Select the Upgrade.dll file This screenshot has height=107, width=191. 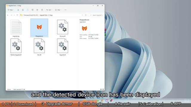[62, 47]
